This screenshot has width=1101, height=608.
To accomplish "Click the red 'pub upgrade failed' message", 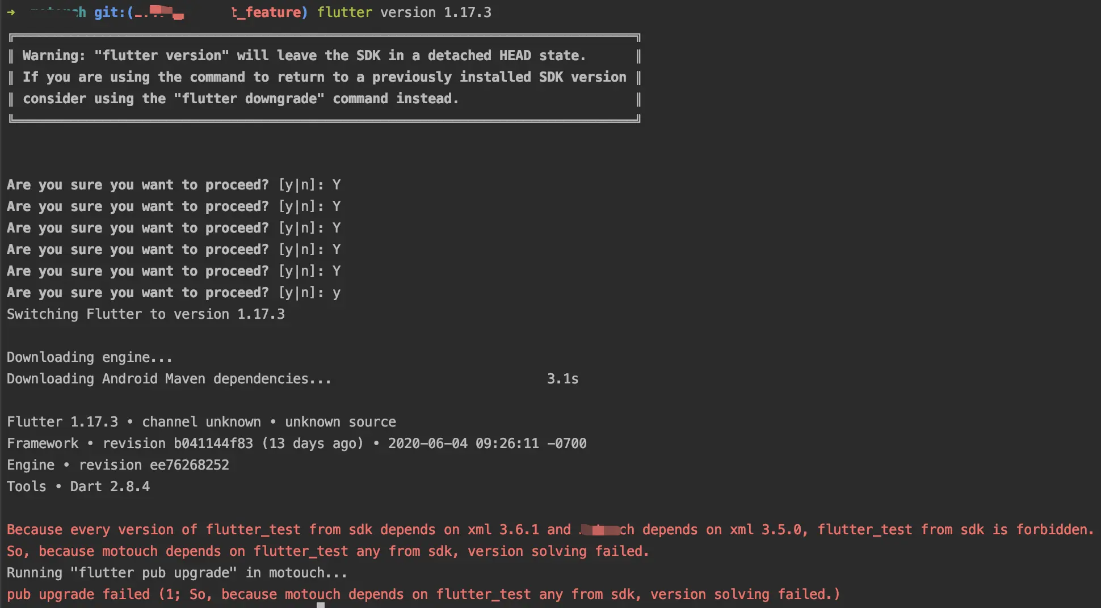I will (78, 594).
